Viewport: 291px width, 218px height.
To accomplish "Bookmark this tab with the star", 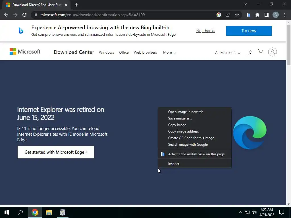I will [x=237, y=15].
